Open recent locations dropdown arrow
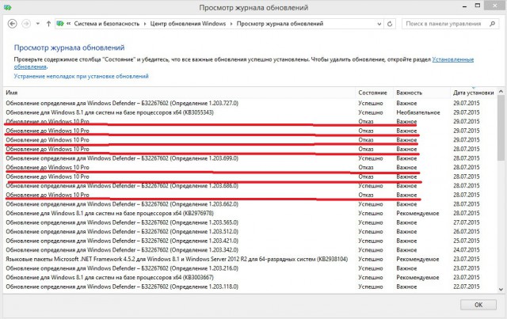507x319 pixels. [x=38, y=24]
